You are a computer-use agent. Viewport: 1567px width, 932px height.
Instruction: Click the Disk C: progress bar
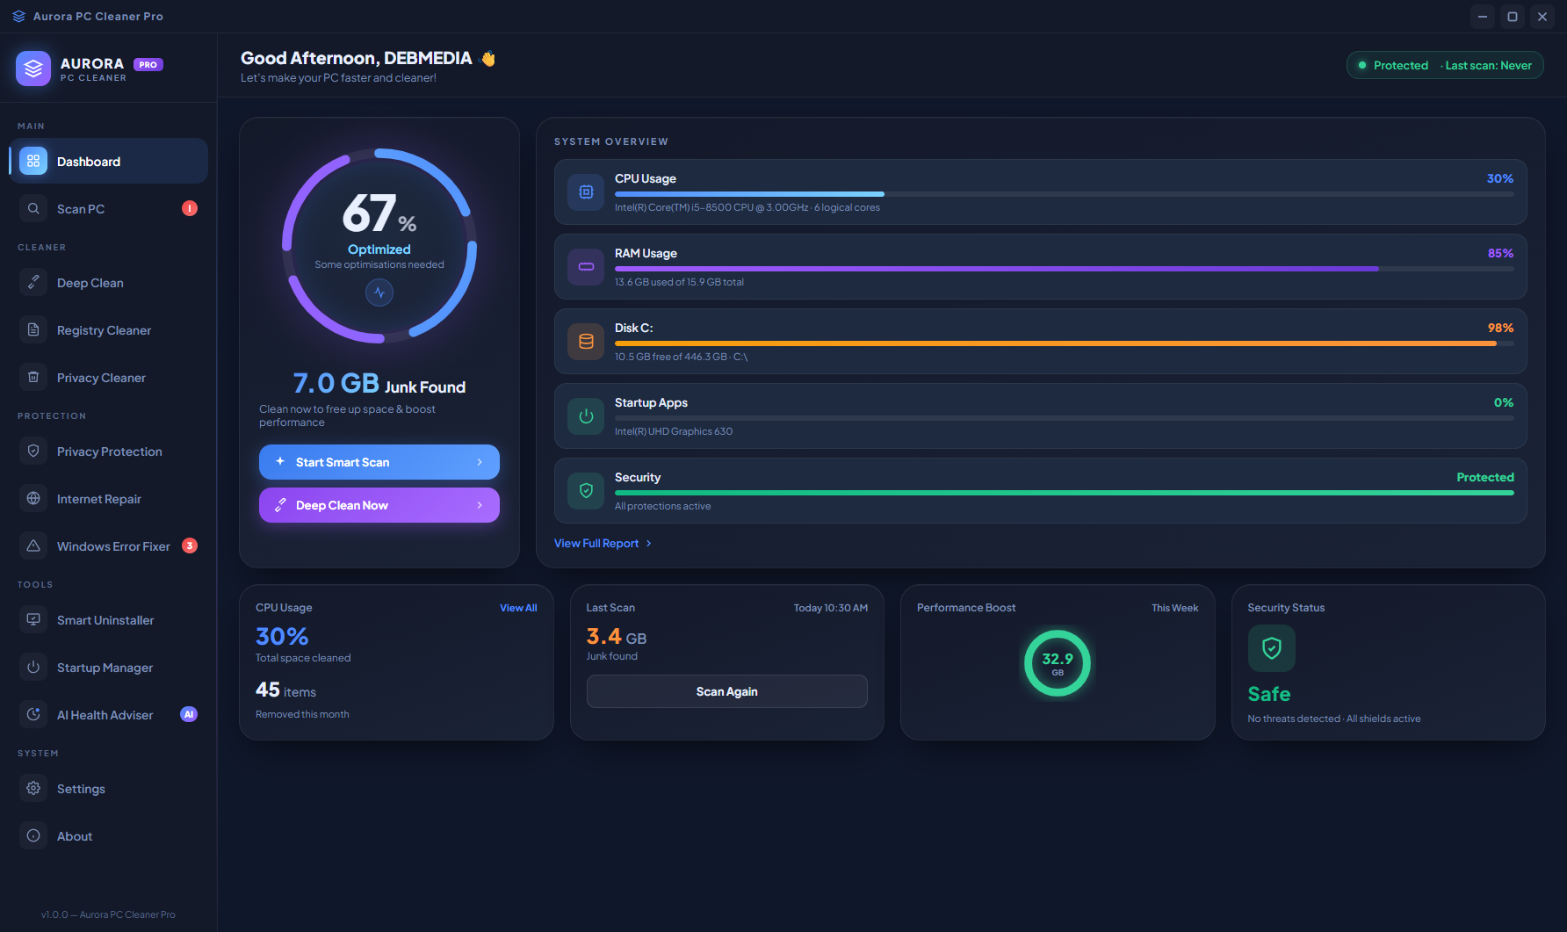[1065, 343]
